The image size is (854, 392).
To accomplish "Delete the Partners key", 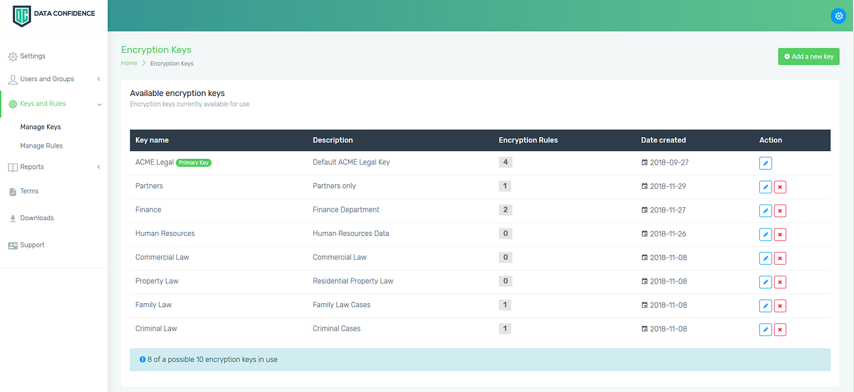I will [x=780, y=187].
